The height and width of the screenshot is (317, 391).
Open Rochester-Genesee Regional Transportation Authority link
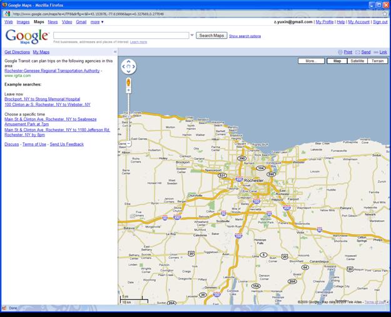(52, 71)
